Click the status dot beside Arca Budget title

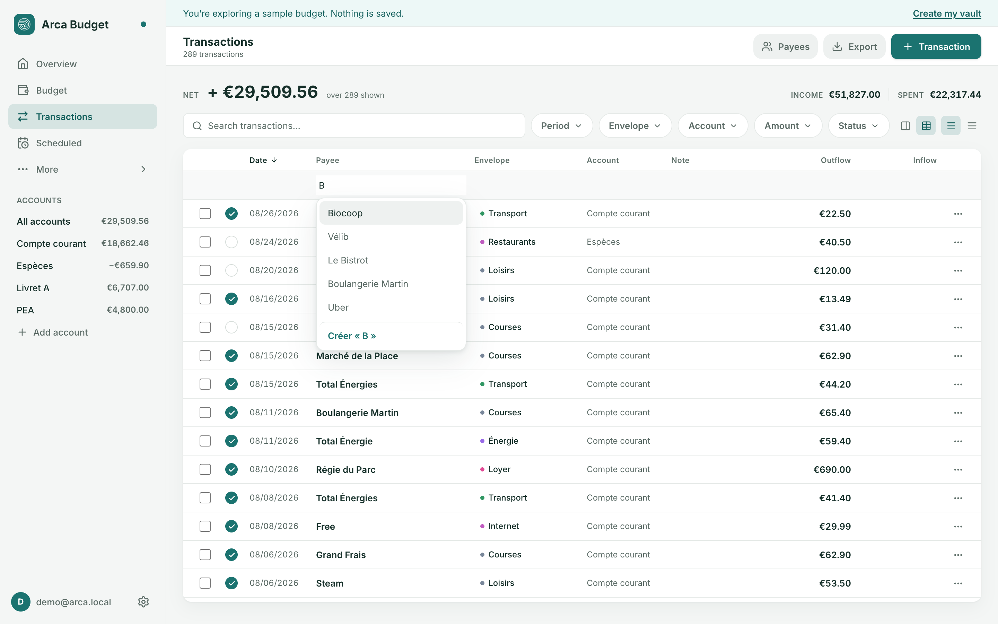tap(143, 24)
